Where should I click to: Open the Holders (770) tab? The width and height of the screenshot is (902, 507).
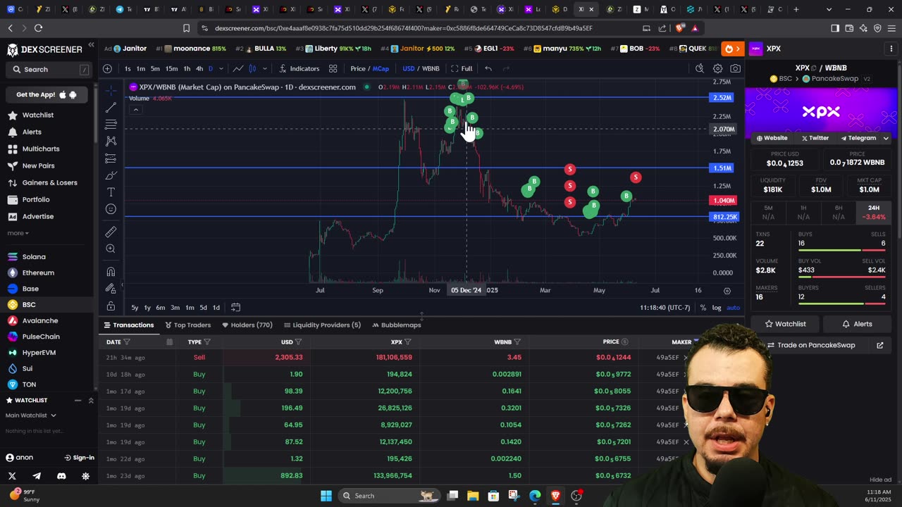(247, 325)
